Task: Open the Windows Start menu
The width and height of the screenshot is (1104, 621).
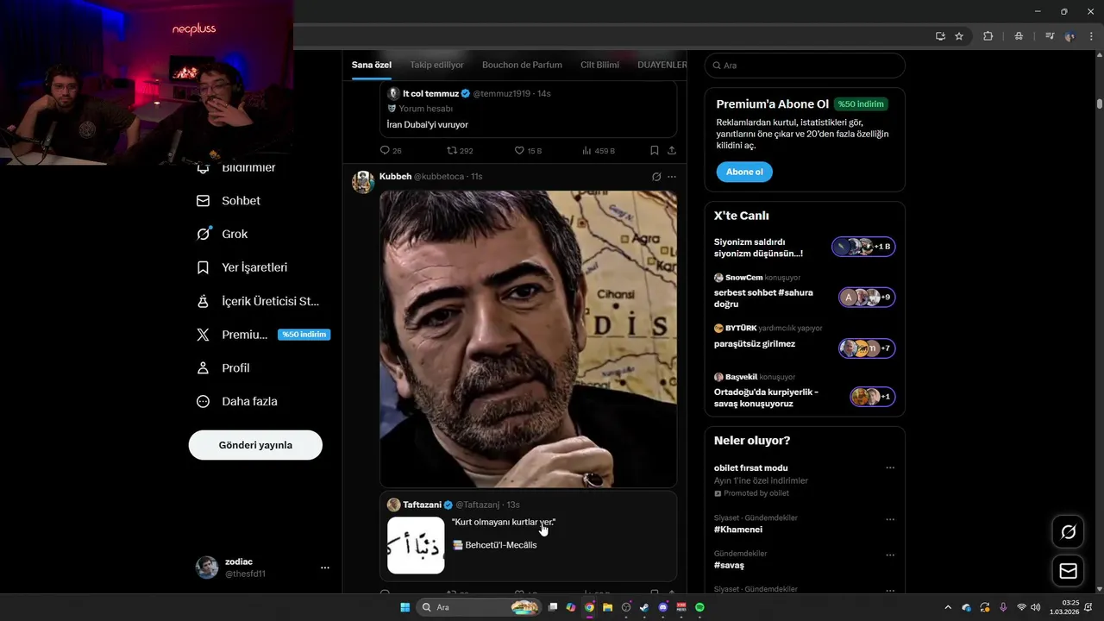Action: 405,607
